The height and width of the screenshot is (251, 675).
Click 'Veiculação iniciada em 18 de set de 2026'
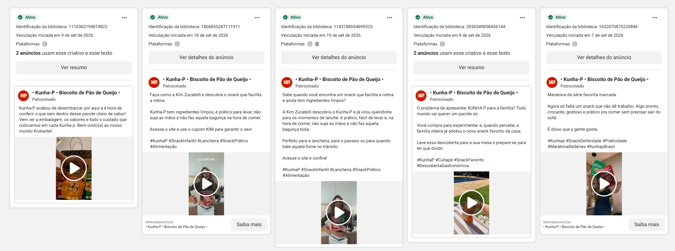pos(188,35)
